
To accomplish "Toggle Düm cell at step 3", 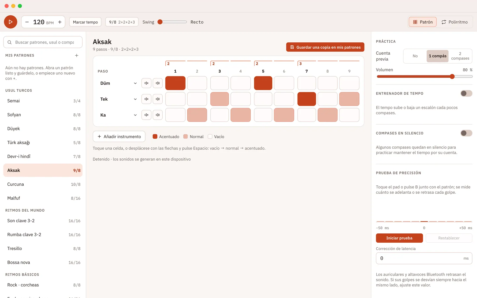I will click(x=220, y=83).
